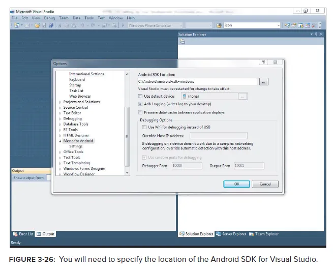333x270 pixels.
Task: Switch to the Output tab
Action: pos(46,234)
